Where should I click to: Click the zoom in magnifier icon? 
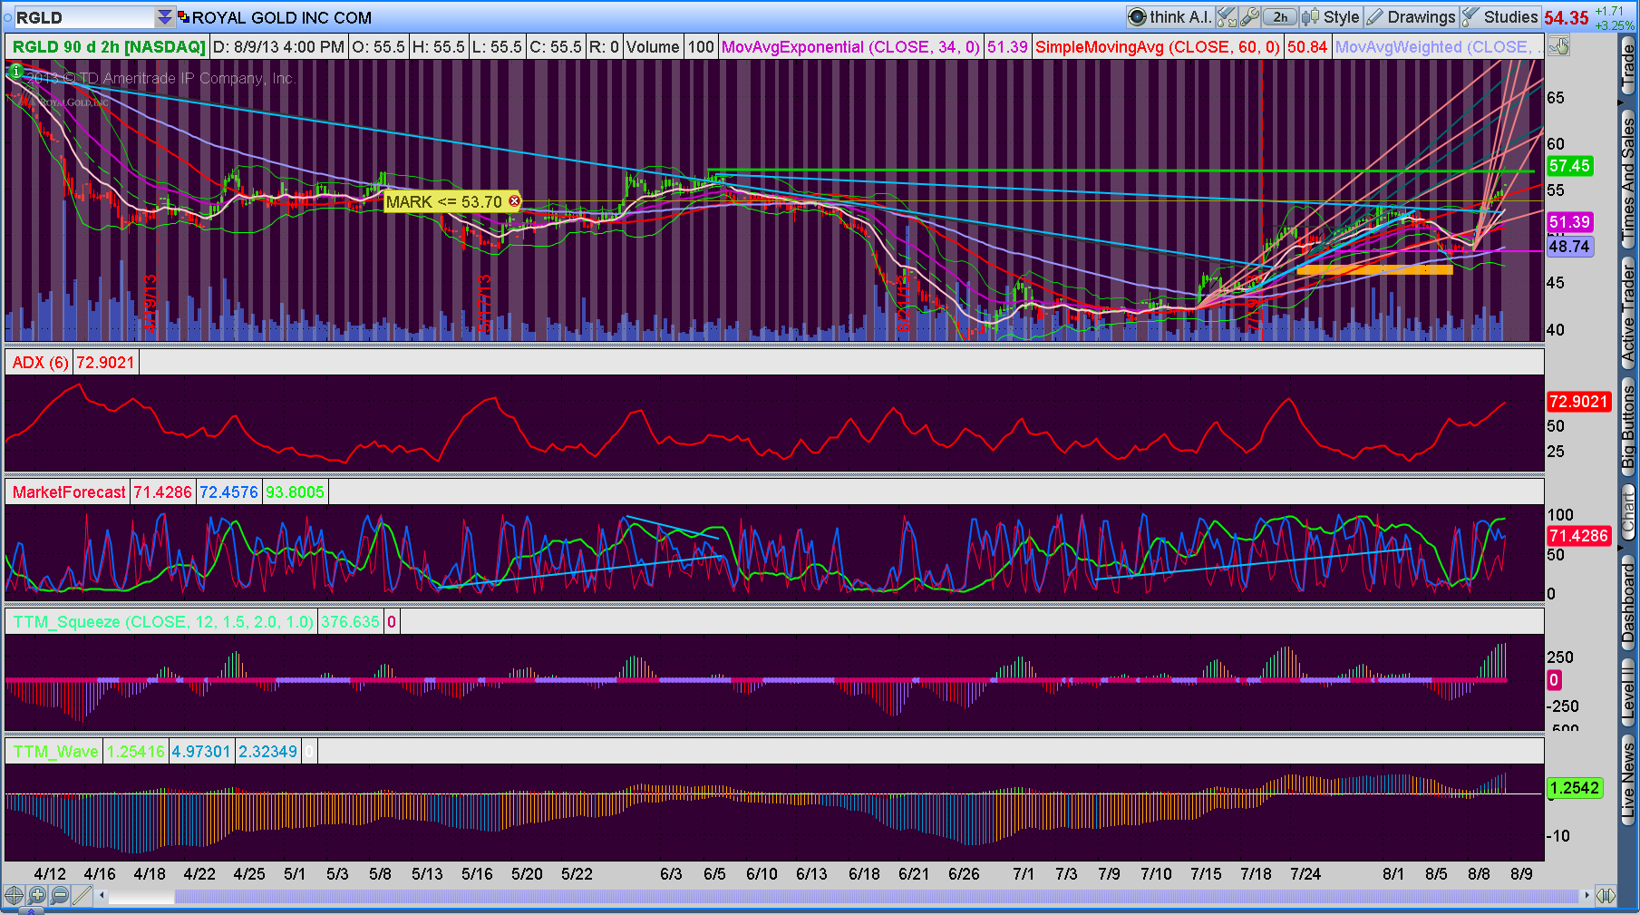36,896
